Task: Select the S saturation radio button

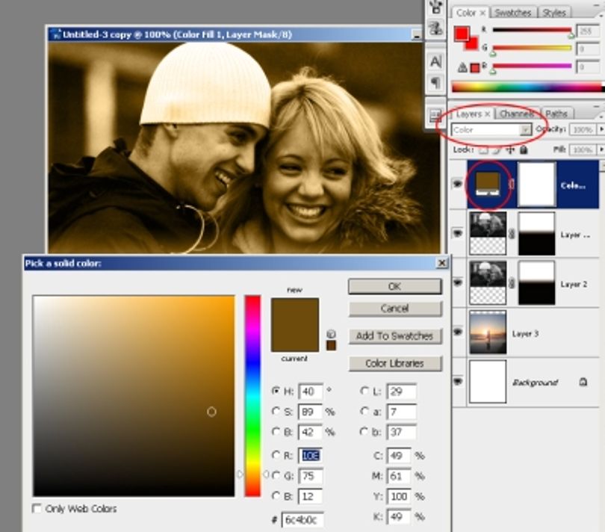Action: pyautogui.click(x=276, y=411)
